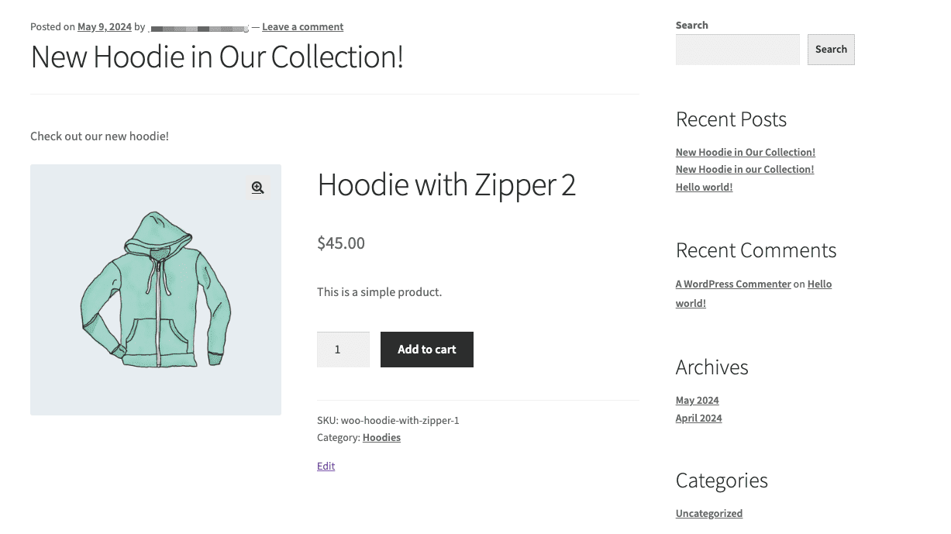Click the product title Hoodie with Zipper 2
951x534 pixels.
point(446,184)
